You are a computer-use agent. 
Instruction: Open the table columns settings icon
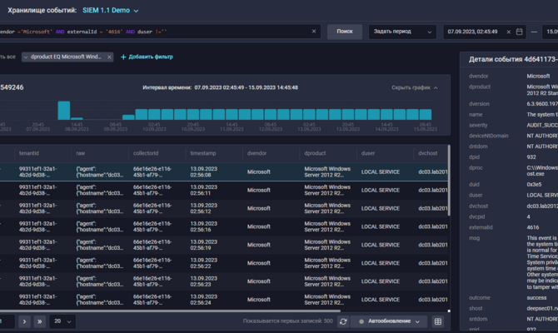[x=439, y=321]
